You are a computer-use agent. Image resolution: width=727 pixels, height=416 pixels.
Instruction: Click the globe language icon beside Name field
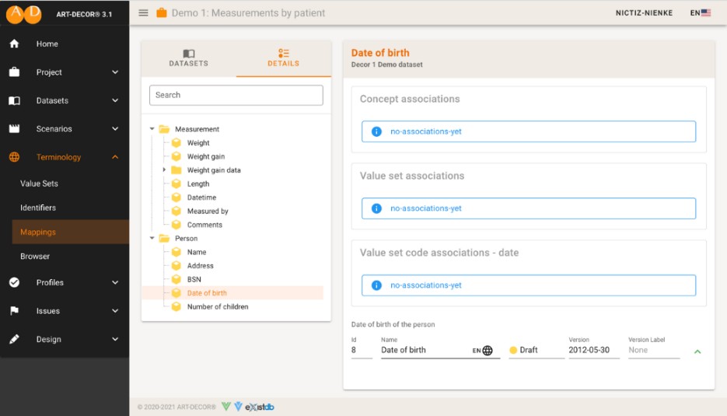click(488, 351)
